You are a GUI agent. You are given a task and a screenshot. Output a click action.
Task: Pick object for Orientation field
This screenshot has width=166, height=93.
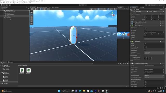tap(164, 71)
